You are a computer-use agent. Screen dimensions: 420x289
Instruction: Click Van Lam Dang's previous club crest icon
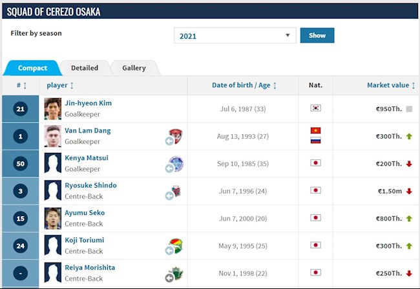[x=175, y=136]
